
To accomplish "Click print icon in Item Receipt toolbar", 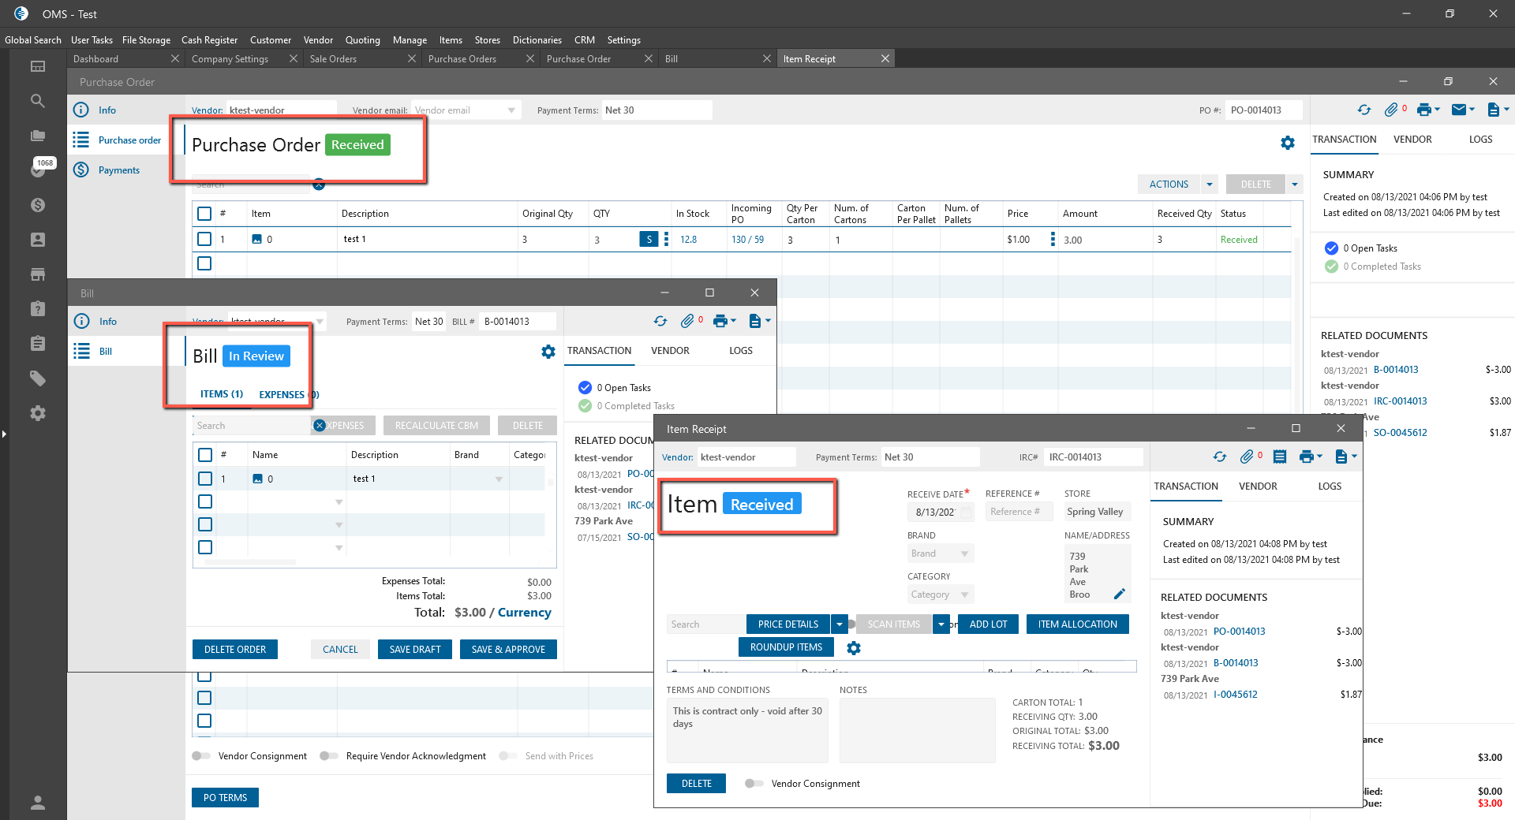I will coord(1306,457).
